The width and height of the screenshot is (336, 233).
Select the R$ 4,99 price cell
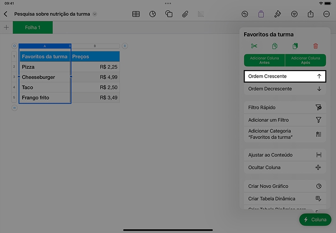(x=95, y=77)
